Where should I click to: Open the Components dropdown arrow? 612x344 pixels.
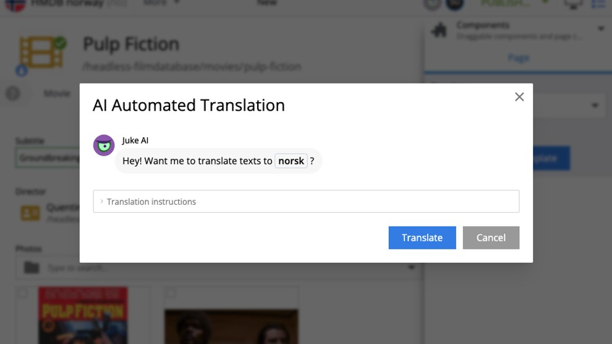click(x=601, y=28)
